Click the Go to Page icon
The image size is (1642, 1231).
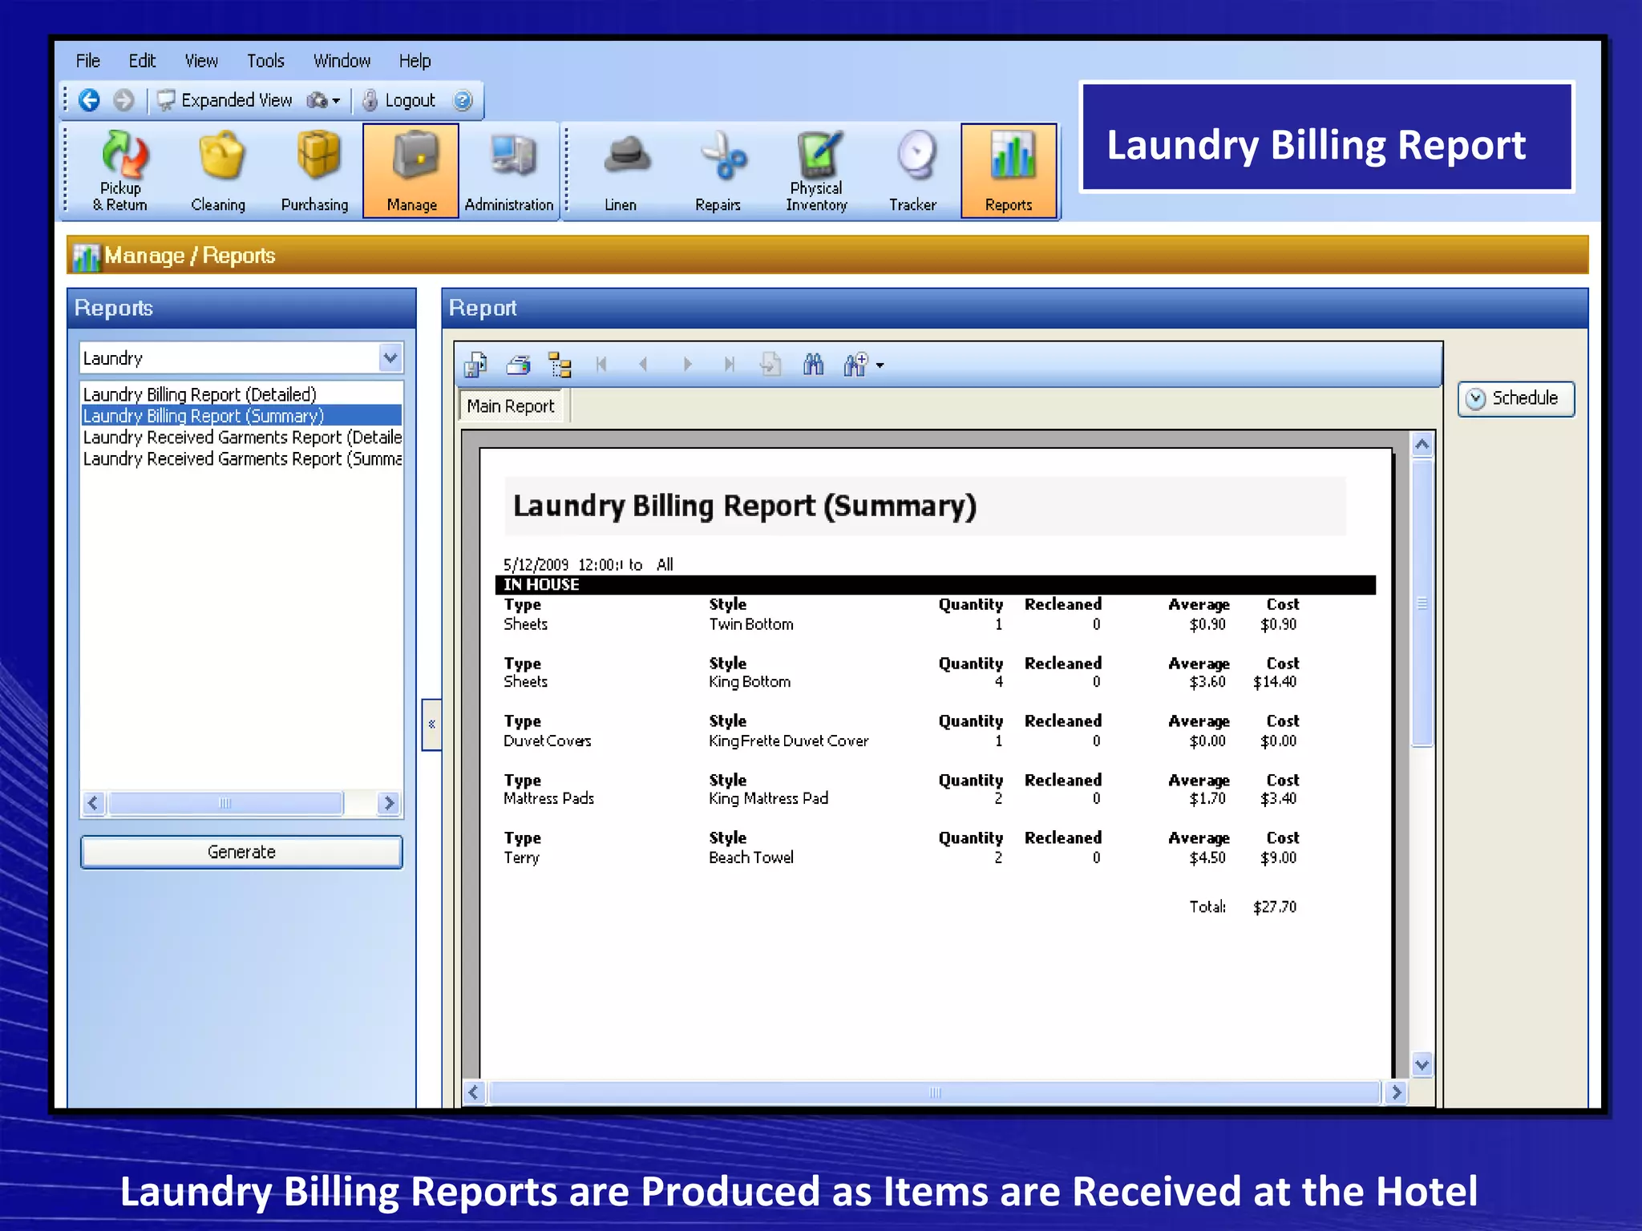click(770, 365)
